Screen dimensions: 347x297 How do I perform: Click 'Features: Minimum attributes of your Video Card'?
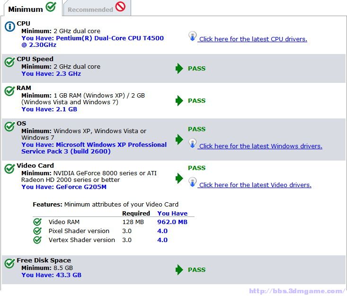pyautogui.click(x=106, y=205)
